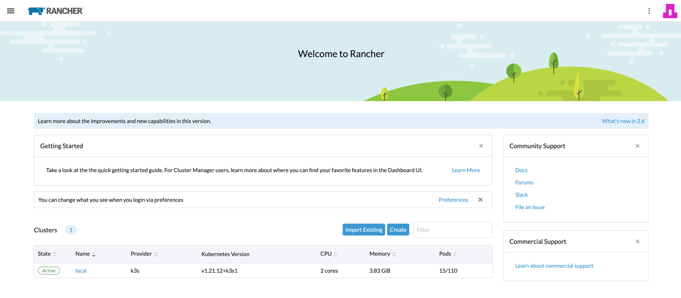681x298 pixels.
Task: Visit the Forums link
Action: click(524, 182)
